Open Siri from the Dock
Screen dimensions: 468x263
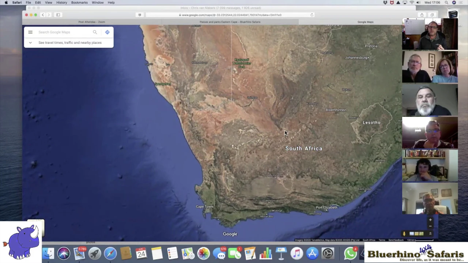pyautogui.click(x=64, y=254)
